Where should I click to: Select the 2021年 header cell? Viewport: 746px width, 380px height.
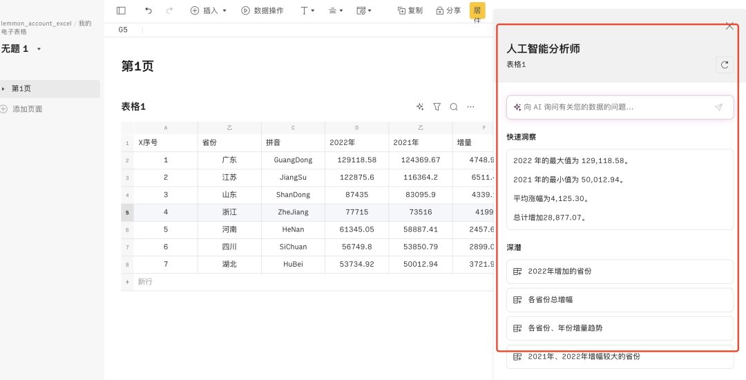[421, 143]
